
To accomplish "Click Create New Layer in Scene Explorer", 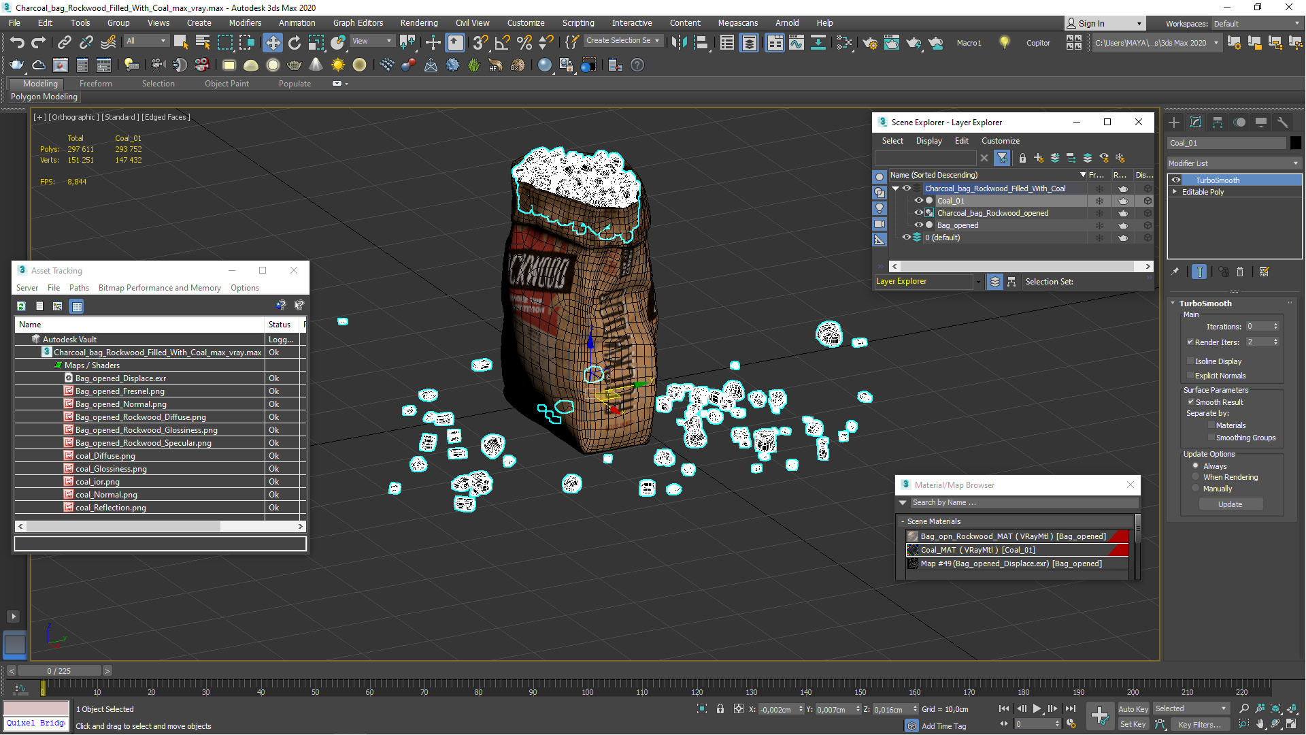I will (1038, 158).
